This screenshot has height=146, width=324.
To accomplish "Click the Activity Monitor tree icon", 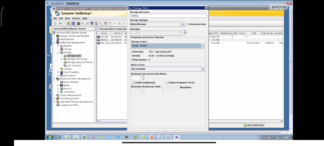I will [58, 39].
